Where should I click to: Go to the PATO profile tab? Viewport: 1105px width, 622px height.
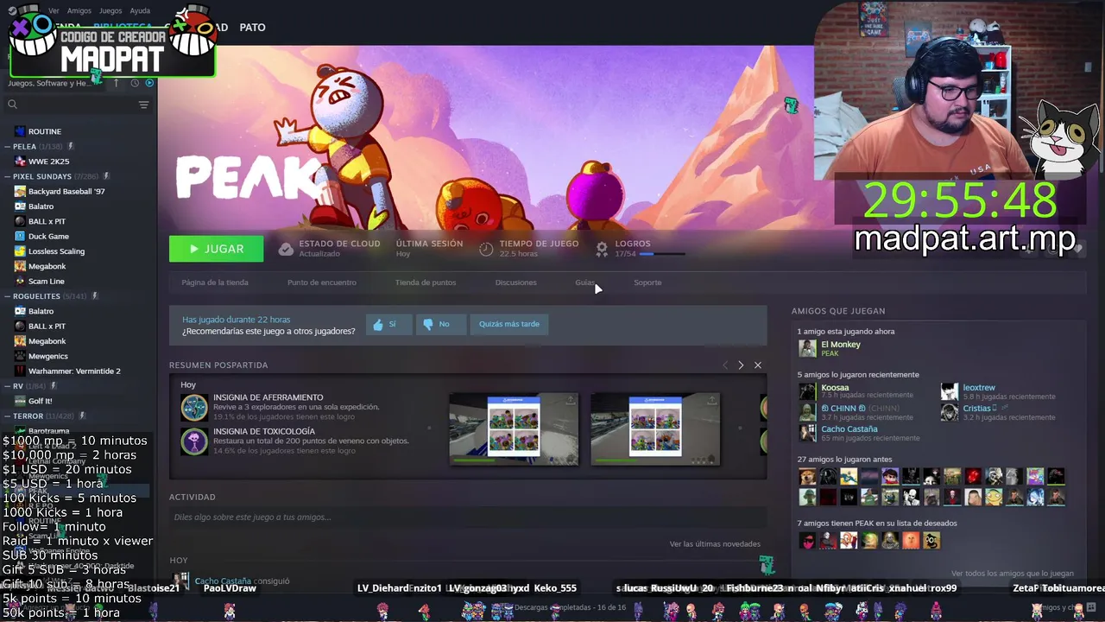pyautogui.click(x=252, y=28)
